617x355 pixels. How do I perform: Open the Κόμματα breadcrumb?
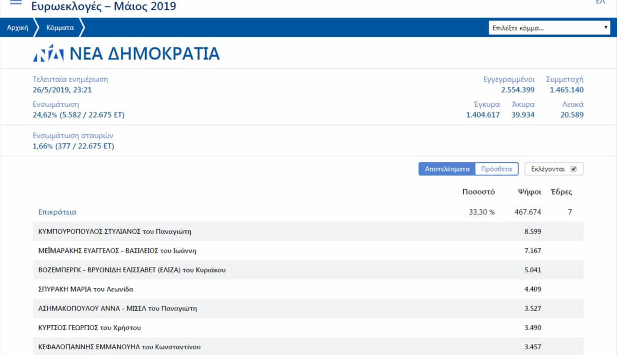60,28
